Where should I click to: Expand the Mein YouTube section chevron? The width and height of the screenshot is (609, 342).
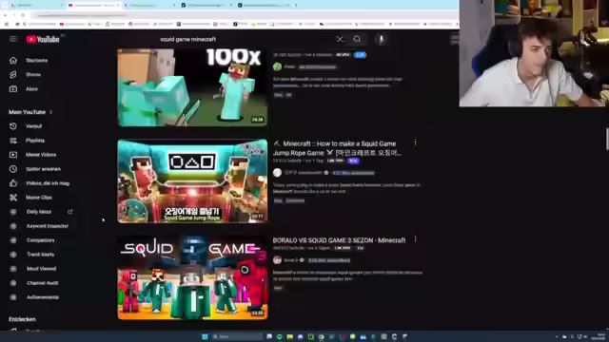(x=50, y=112)
